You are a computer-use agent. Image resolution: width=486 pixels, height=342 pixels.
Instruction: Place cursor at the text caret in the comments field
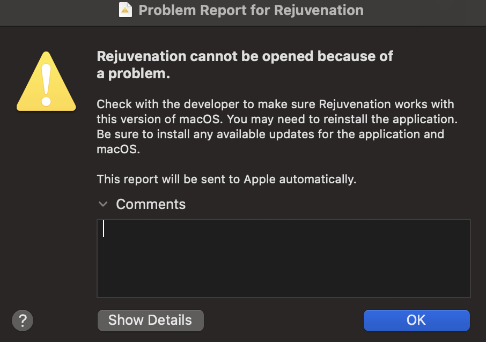(104, 228)
